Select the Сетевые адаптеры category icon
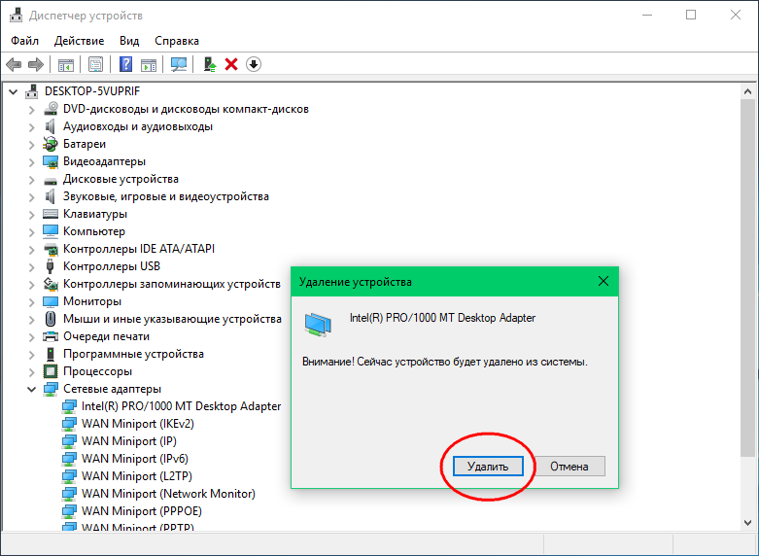The width and height of the screenshot is (759, 556). tap(51, 389)
